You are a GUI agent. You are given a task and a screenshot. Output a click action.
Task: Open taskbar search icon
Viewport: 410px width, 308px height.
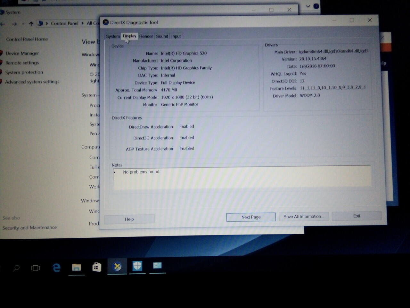coord(16,268)
